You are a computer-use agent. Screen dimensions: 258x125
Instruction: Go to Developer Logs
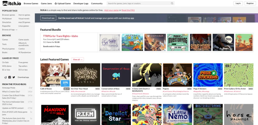click(81, 3)
